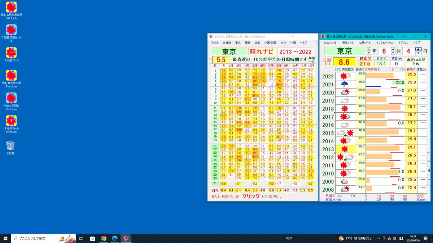This screenshot has height=243, width=433.
Task: Click the 直近10年間 平均 button
Action: pyautogui.click(x=415, y=62)
